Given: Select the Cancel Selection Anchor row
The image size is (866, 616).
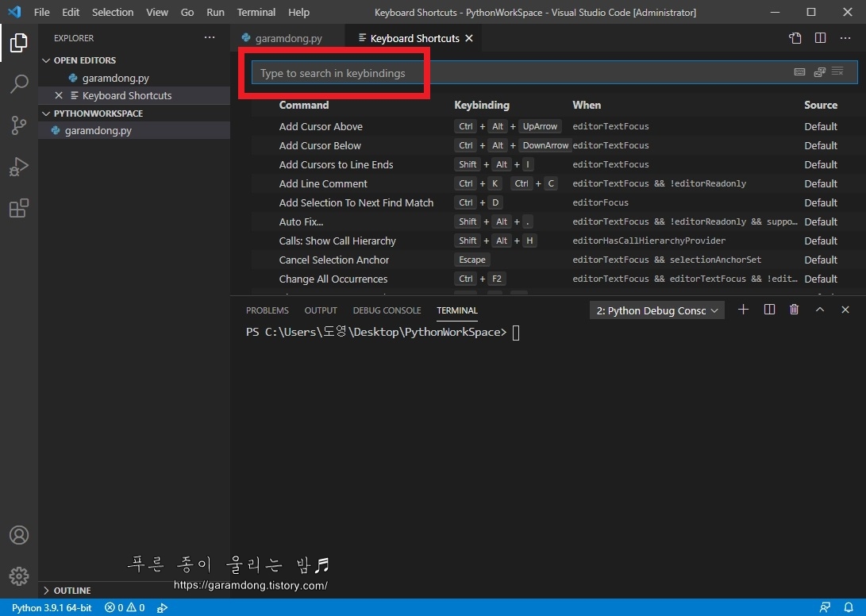Looking at the screenshot, I should [555, 260].
